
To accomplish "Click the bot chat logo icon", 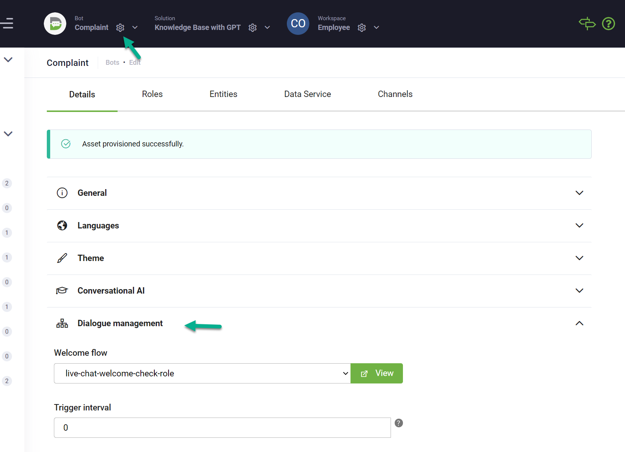I will tap(55, 24).
